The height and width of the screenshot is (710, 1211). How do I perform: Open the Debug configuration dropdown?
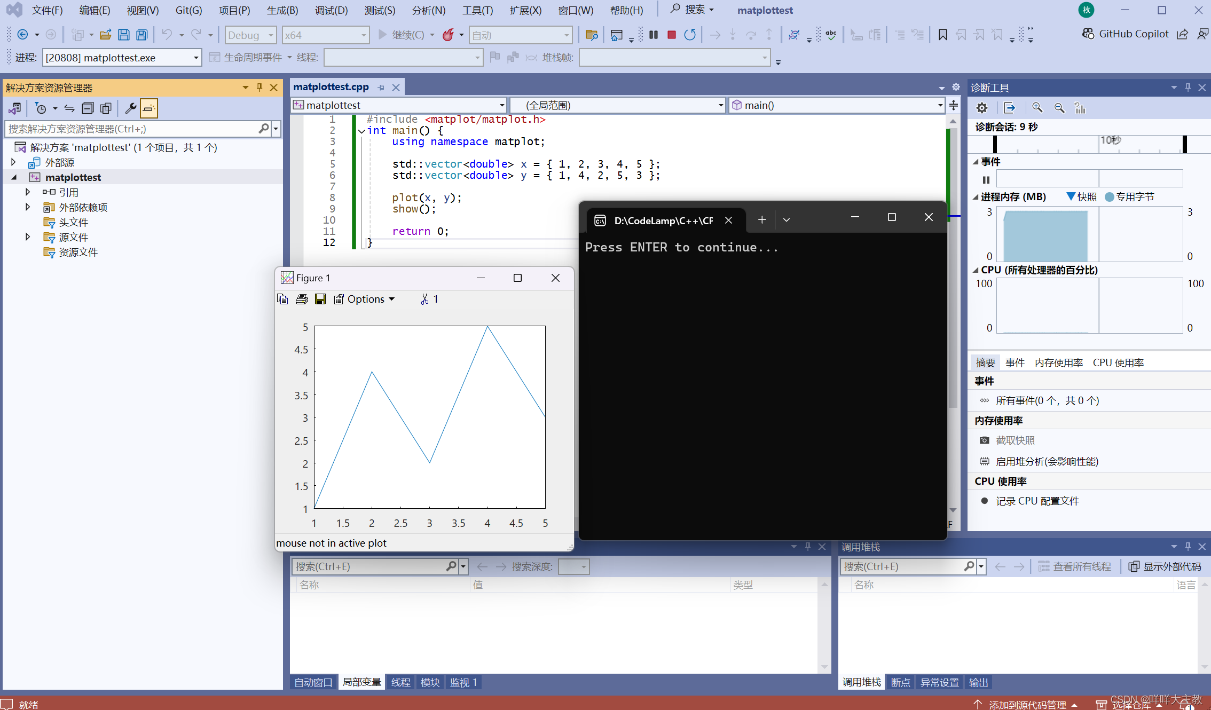(250, 35)
